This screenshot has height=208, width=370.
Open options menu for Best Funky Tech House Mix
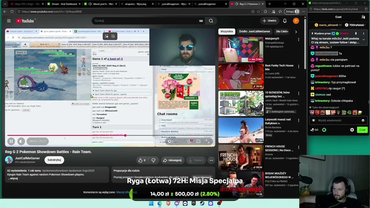click(x=299, y=66)
